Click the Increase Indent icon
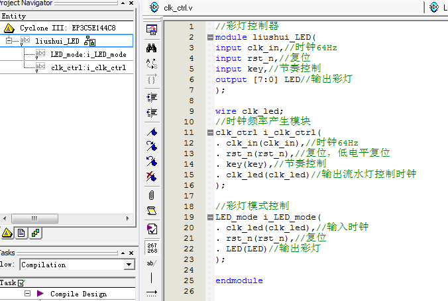The height and width of the screenshot is (301, 448). (x=152, y=97)
